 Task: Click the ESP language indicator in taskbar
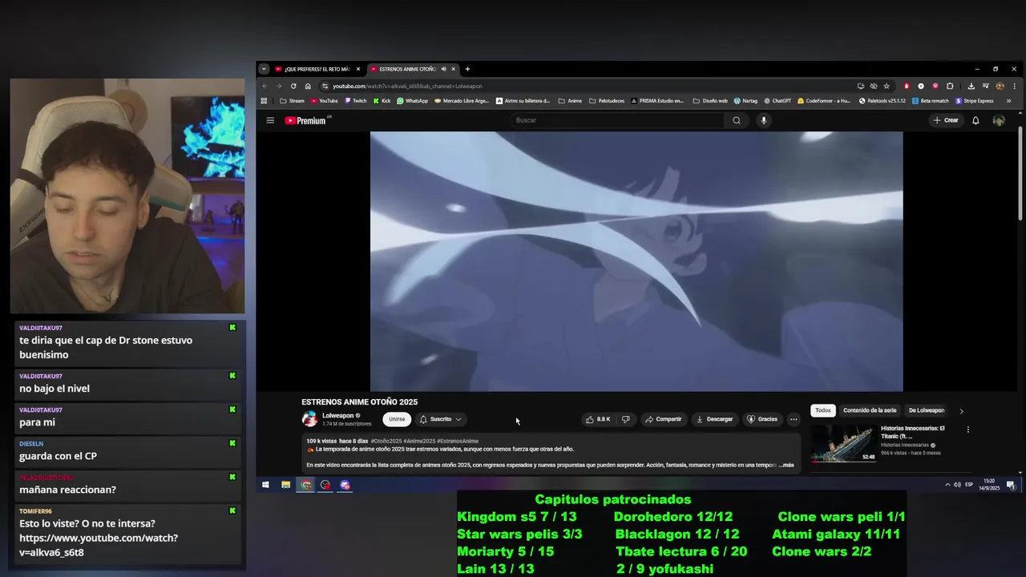969,485
